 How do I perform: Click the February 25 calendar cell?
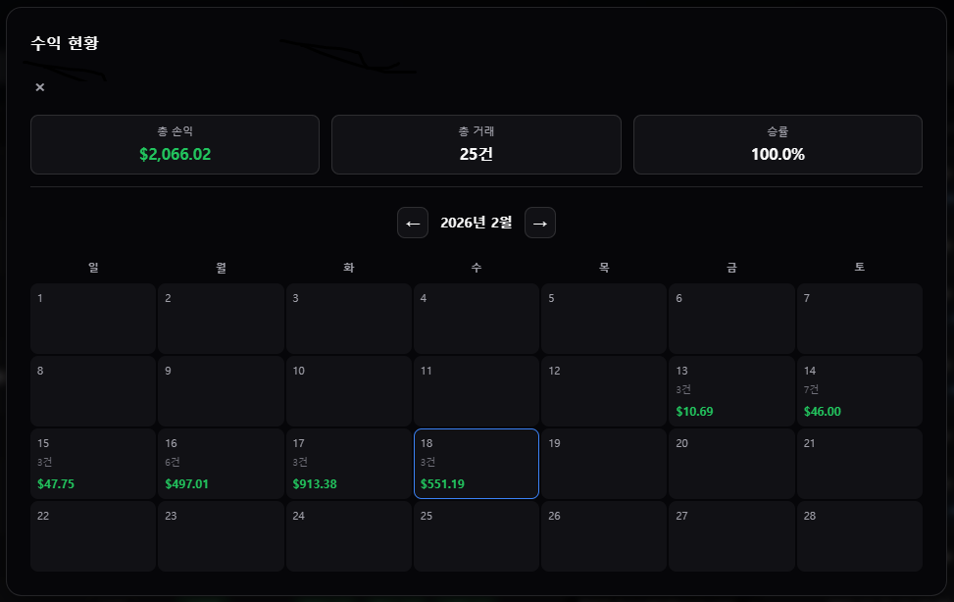pyautogui.click(x=476, y=536)
